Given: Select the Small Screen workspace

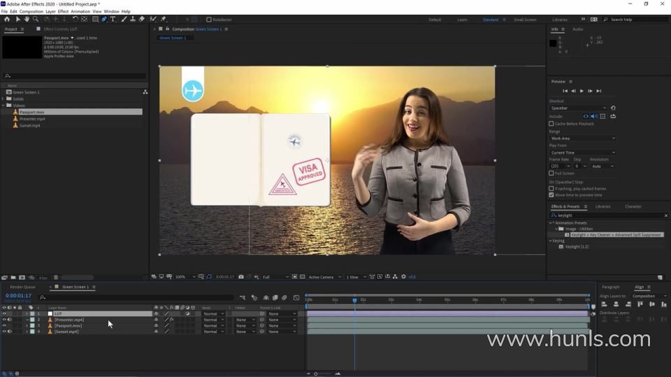Looking at the screenshot, I should [525, 20].
